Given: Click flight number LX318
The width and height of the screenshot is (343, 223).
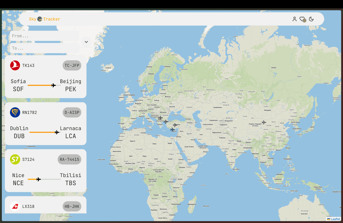Looking at the screenshot, I should point(28,206).
